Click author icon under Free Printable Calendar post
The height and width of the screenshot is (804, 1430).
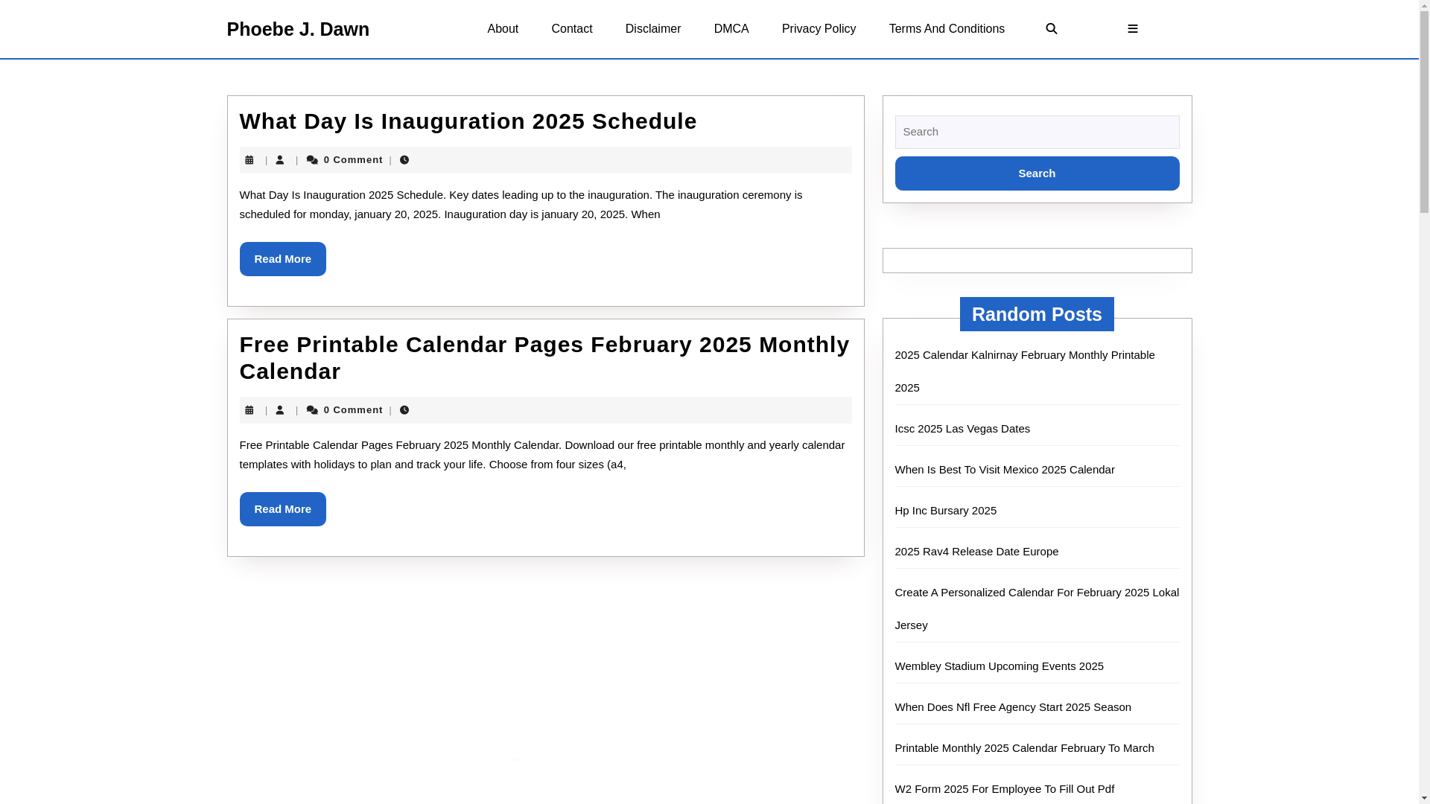[280, 410]
